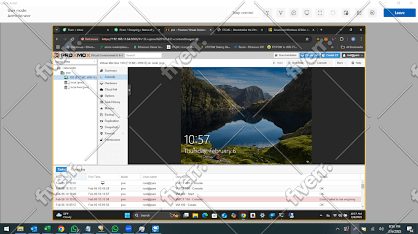Switch to the ETCMC - Decentralise browser tab
Image resolution: width=418 pixels, height=234 pixels.
tap(239, 30)
